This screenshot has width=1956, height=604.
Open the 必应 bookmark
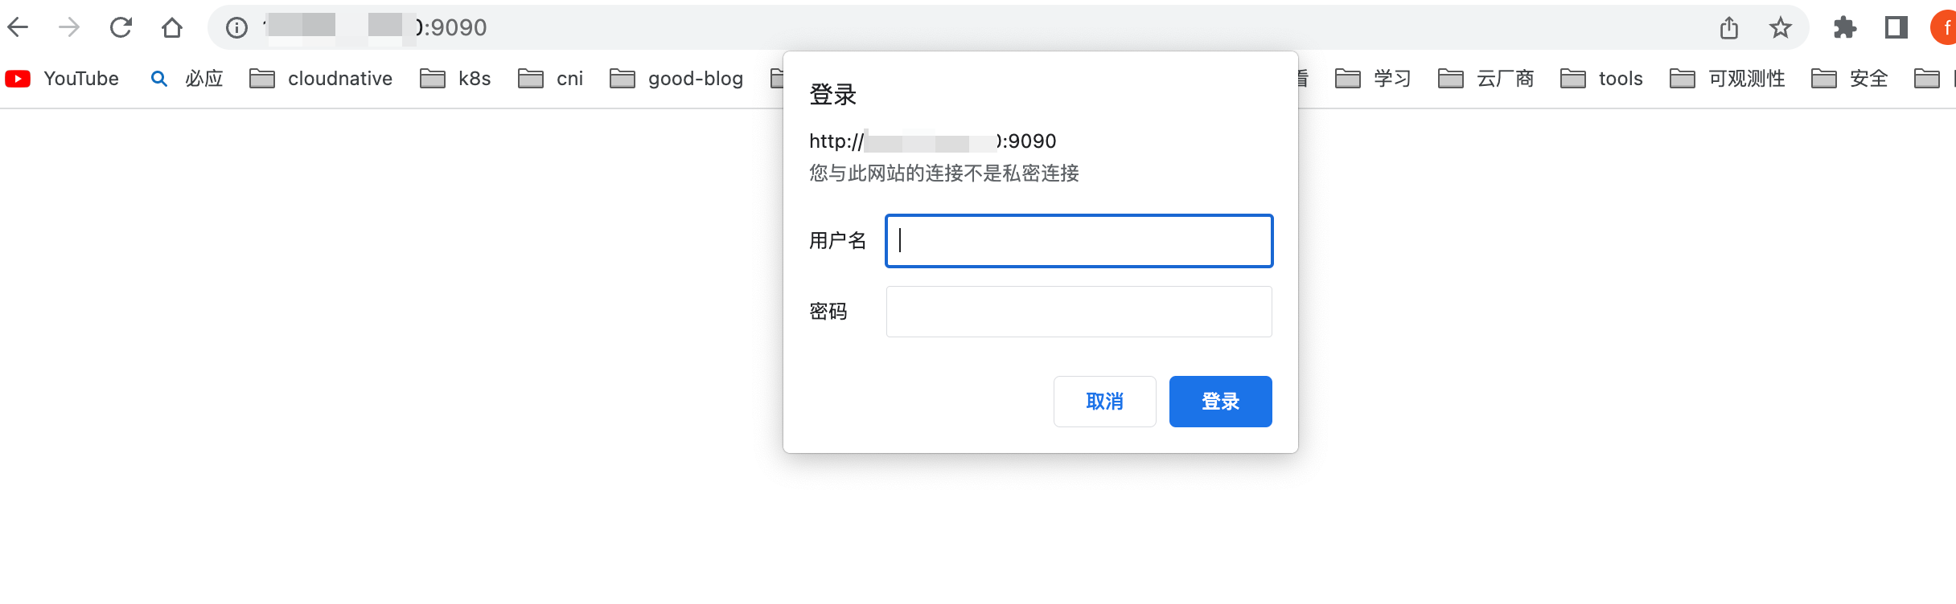click(187, 79)
